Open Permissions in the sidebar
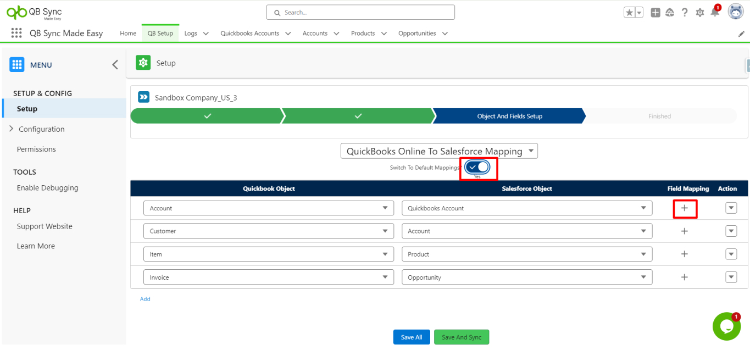750x350 pixels. 36,149
